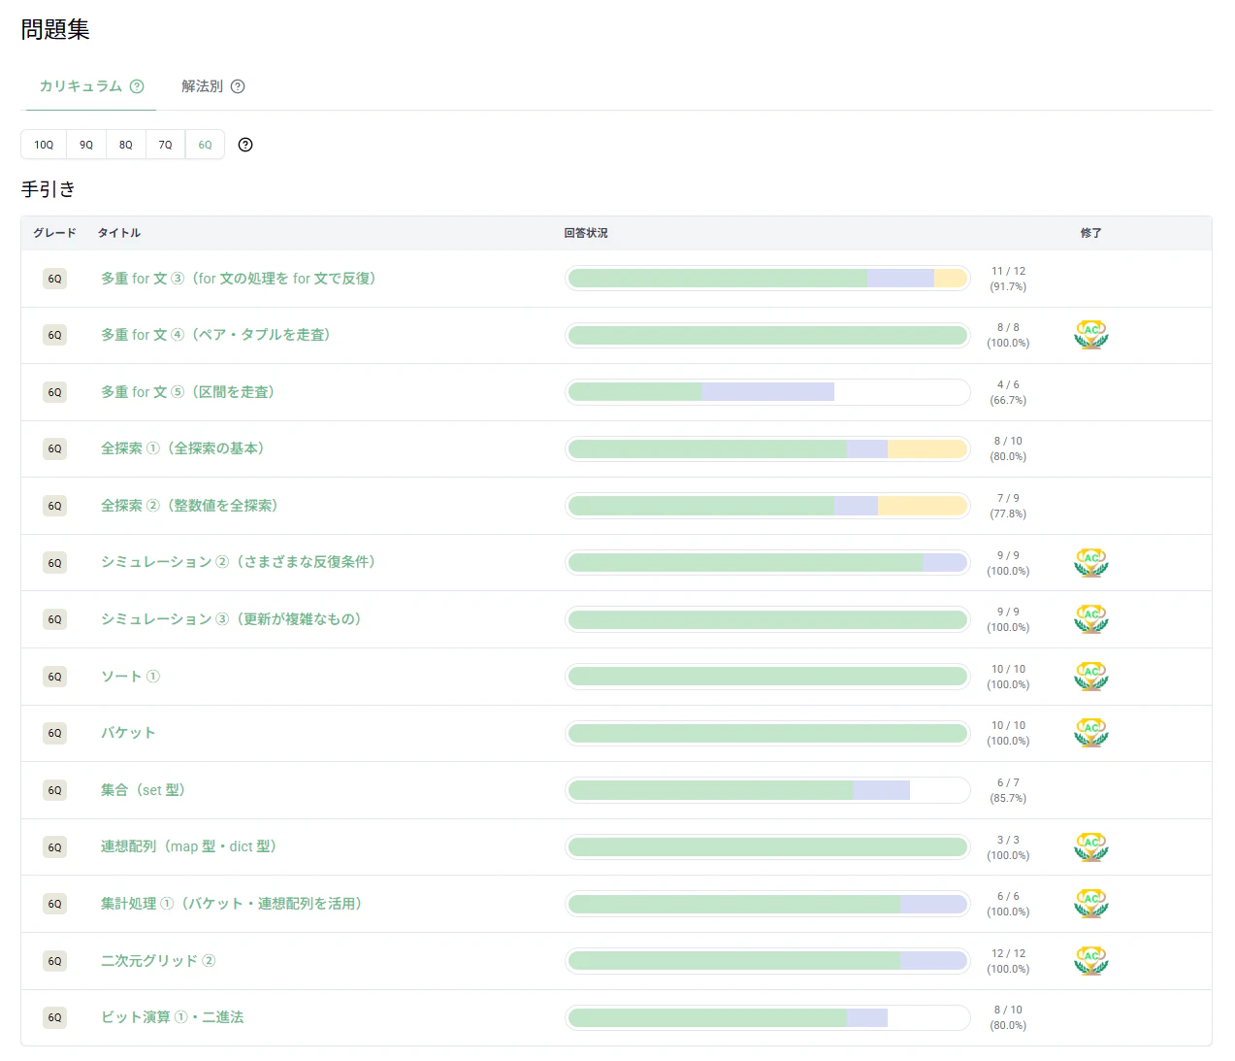Open 連想配列（map 型・dict 型）
This screenshot has height=1061, width=1235.
(x=189, y=846)
